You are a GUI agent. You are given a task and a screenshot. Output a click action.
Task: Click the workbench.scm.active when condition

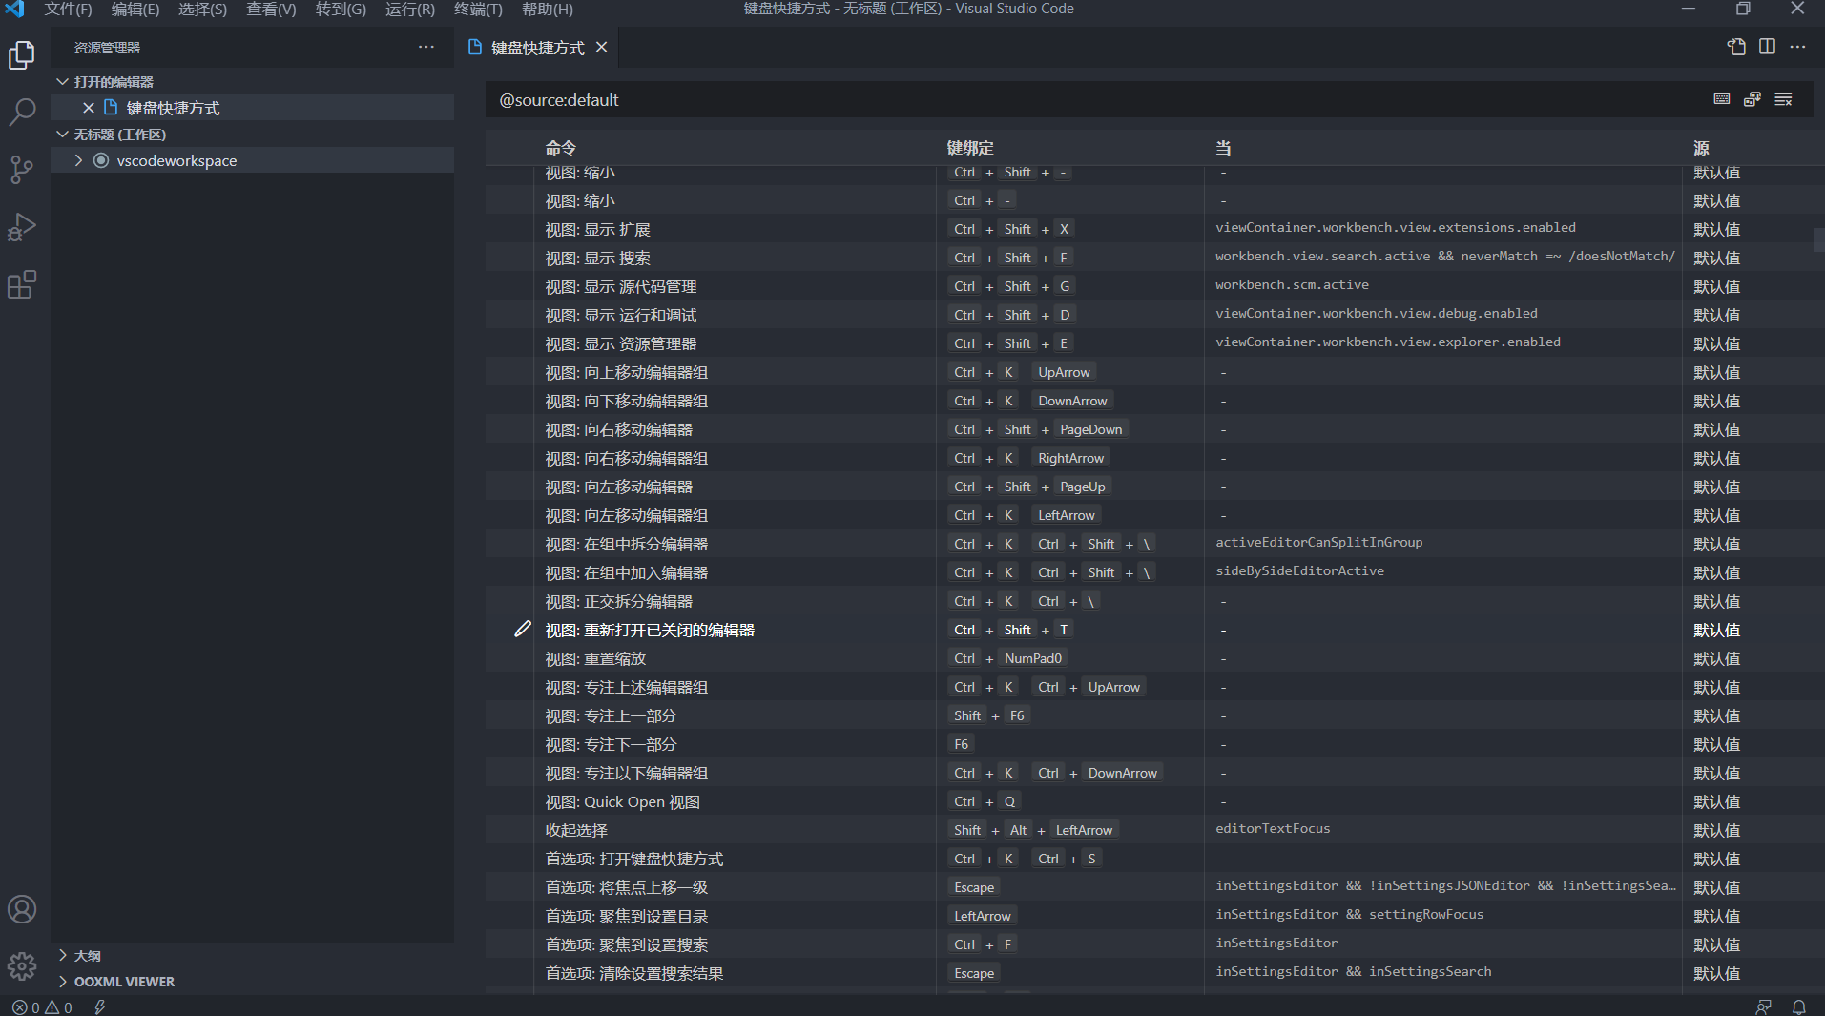click(1292, 284)
